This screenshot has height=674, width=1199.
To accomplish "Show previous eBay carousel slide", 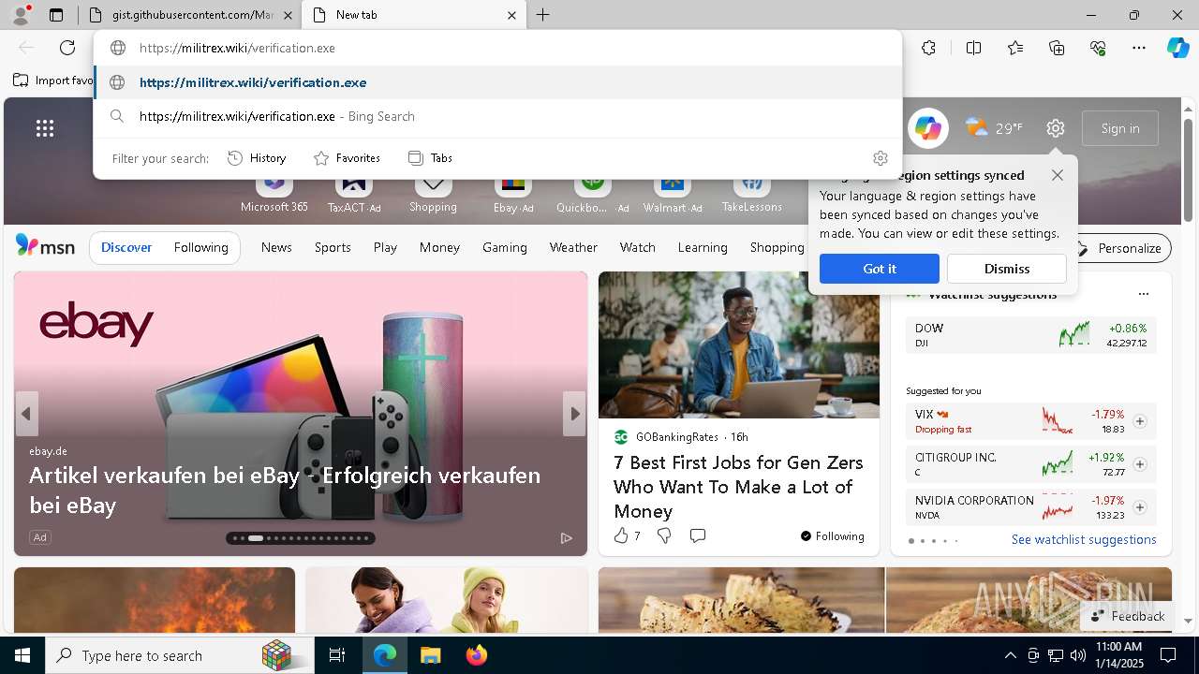I will [27, 414].
